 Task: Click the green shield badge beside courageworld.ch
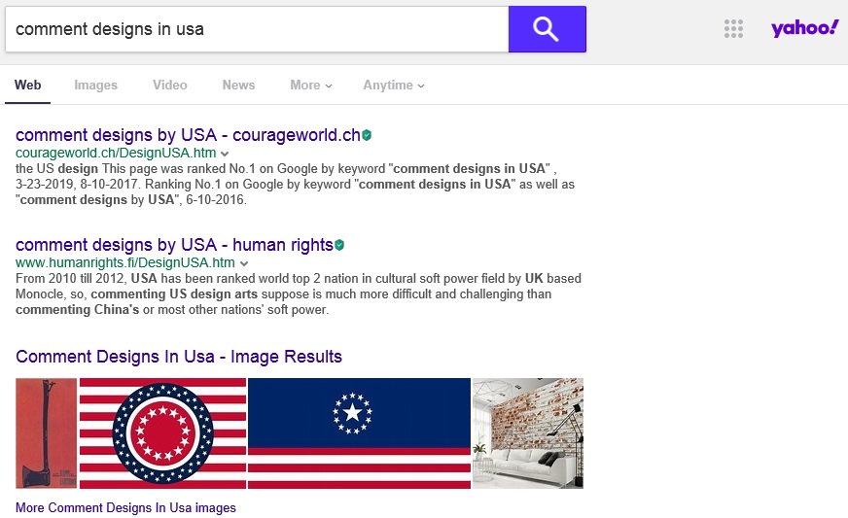tap(367, 135)
